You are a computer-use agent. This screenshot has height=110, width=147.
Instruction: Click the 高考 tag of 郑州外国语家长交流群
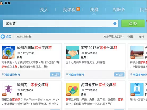[x=19, y=57]
